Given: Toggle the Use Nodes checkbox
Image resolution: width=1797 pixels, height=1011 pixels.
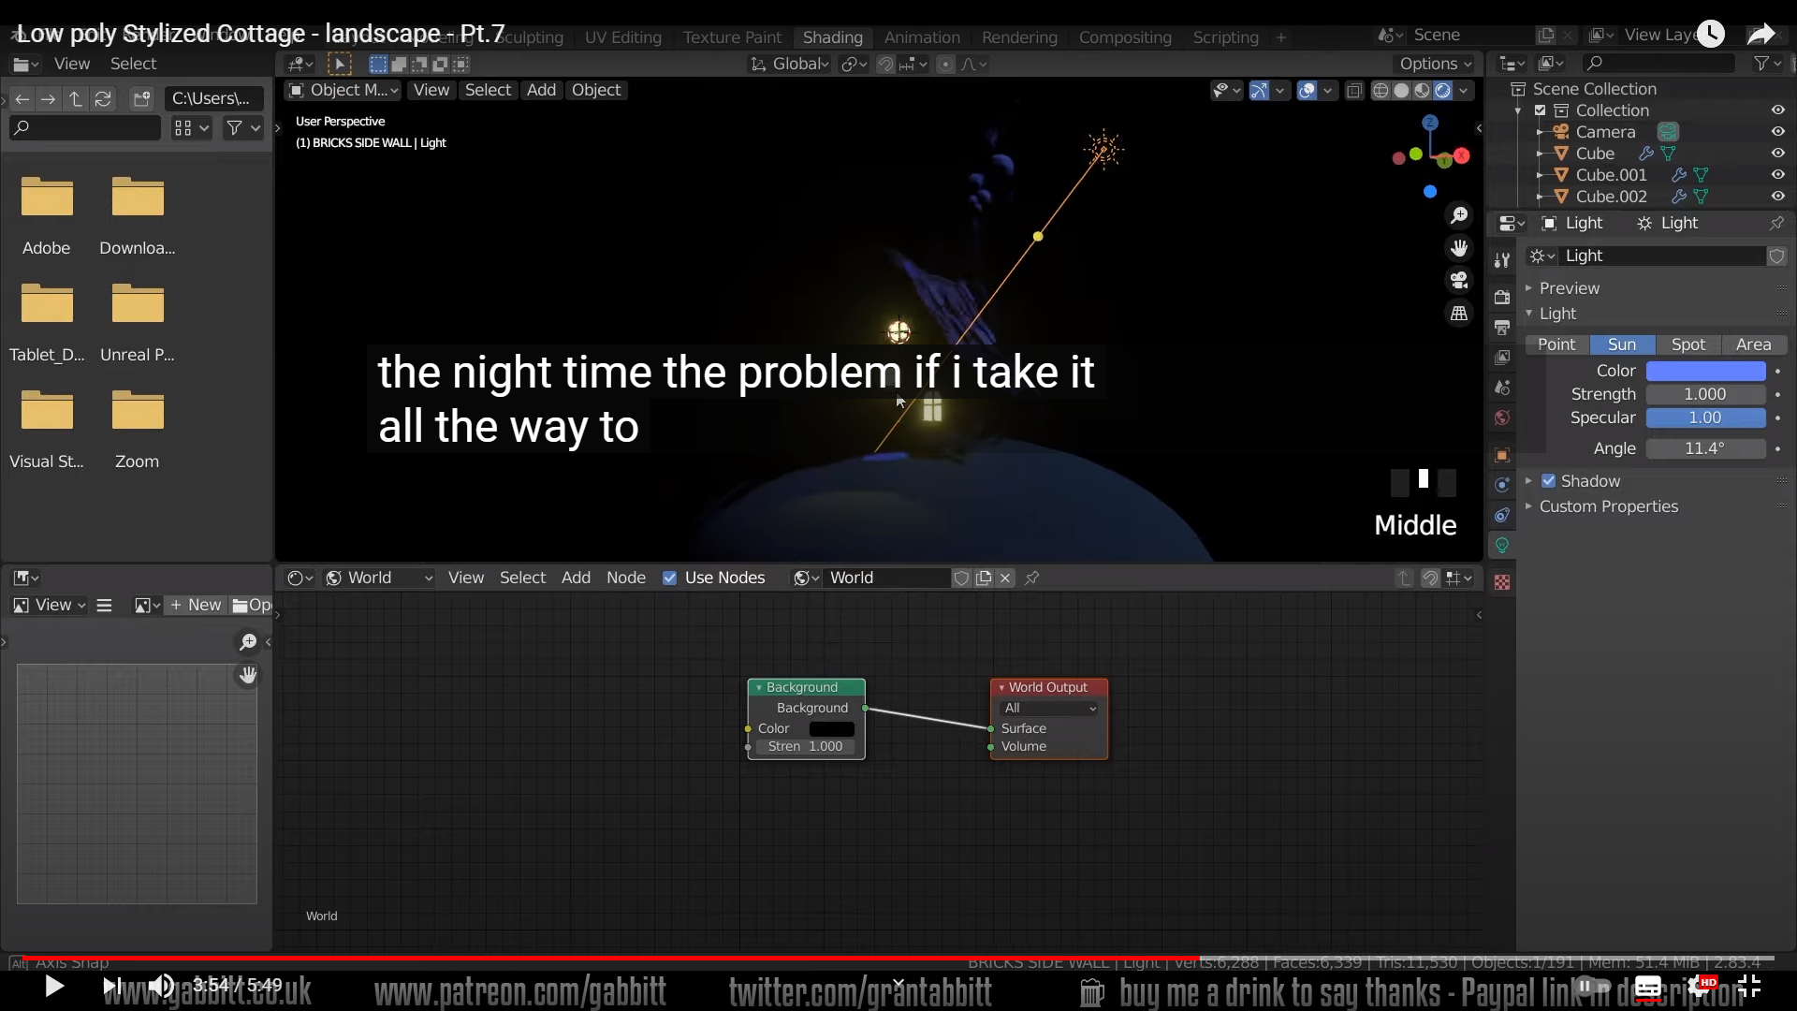Looking at the screenshot, I should click(x=669, y=578).
